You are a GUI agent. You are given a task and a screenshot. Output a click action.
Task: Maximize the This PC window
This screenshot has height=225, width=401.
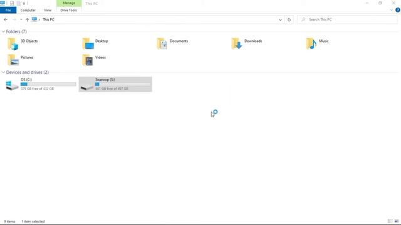tap(380, 3)
